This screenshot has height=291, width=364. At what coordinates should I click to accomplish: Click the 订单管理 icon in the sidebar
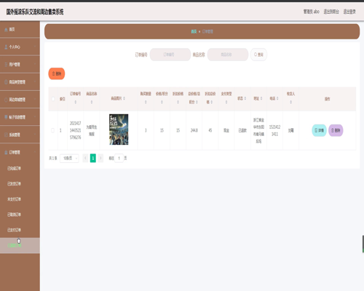(6, 152)
